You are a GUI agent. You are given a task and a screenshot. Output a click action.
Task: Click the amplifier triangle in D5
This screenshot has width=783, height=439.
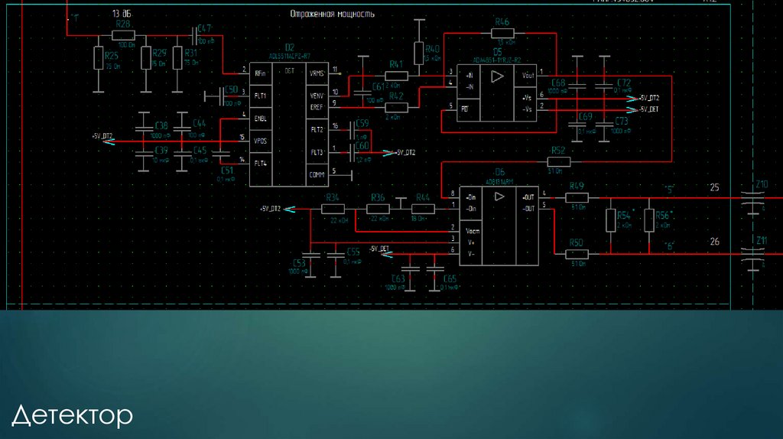click(x=497, y=76)
